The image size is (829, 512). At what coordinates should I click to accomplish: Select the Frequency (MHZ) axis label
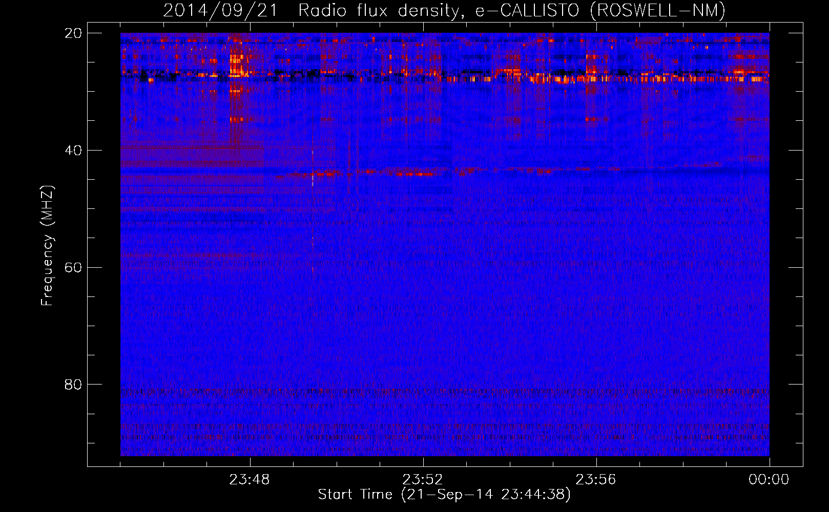pos(47,246)
